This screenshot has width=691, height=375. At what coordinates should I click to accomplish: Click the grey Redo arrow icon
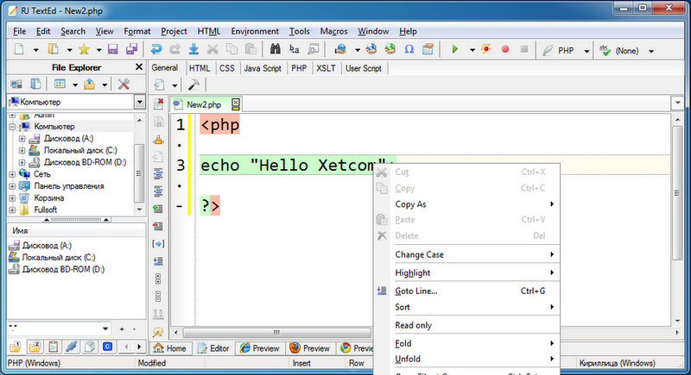175,49
